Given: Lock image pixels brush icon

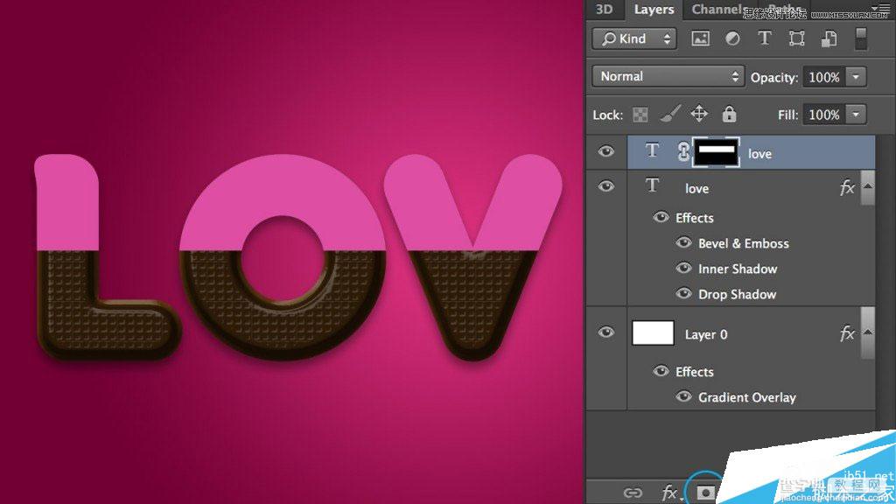Looking at the screenshot, I should (670, 114).
